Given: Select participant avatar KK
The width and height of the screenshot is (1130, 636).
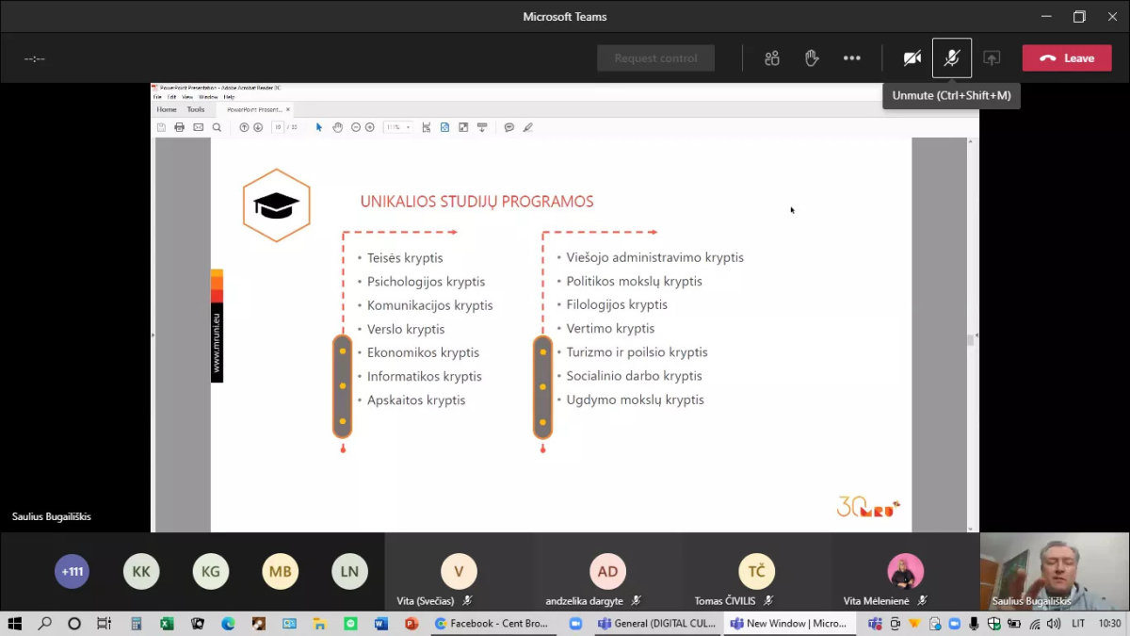Looking at the screenshot, I should coord(141,571).
